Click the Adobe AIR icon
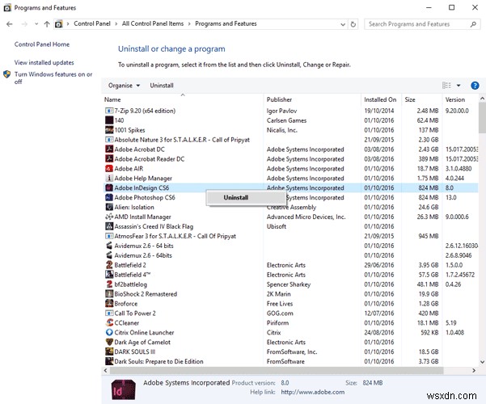Viewport: 486px width, 404px height. [109, 169]
